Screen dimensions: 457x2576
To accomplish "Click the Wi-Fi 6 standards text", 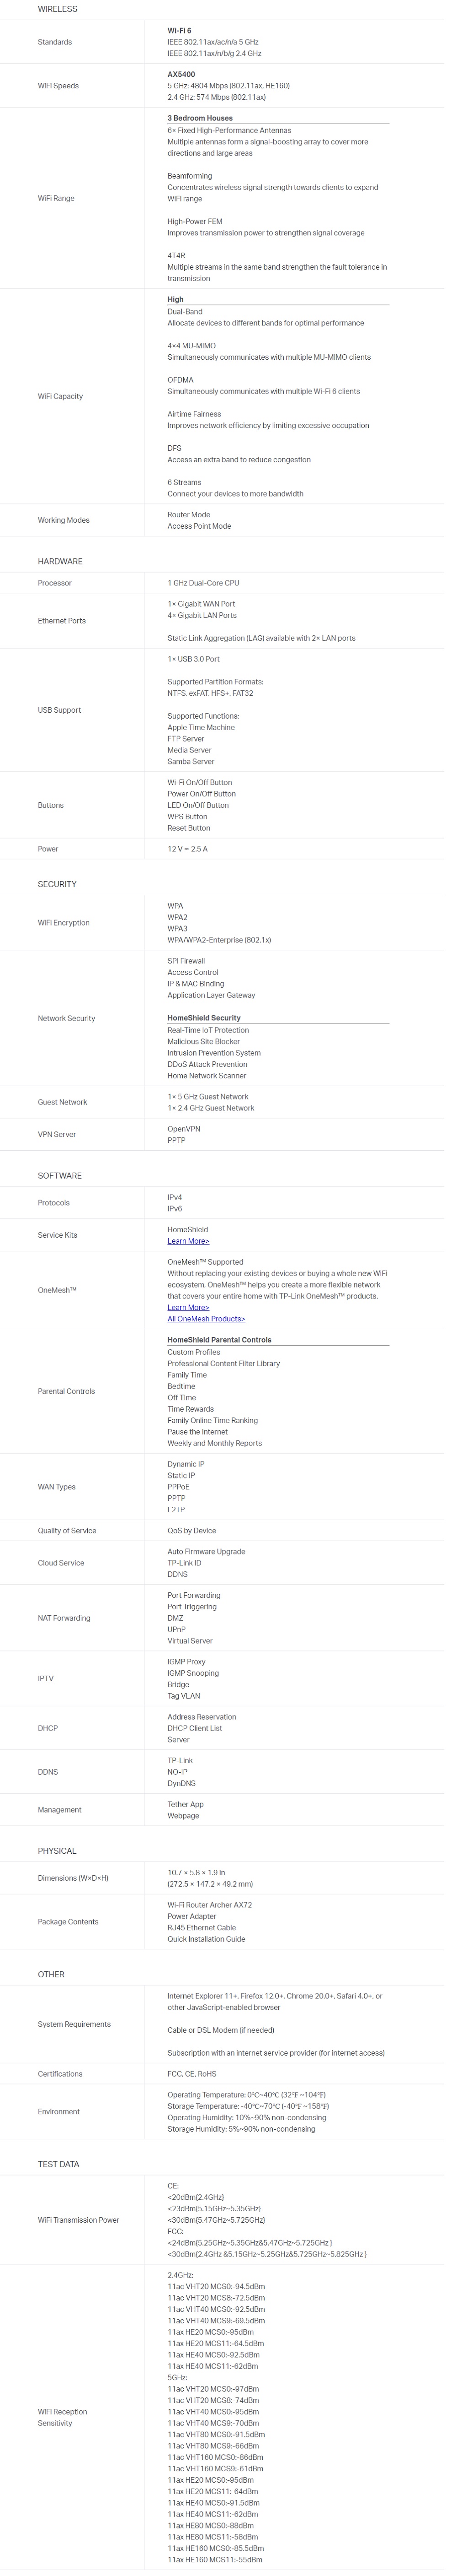I will (179, 31).
